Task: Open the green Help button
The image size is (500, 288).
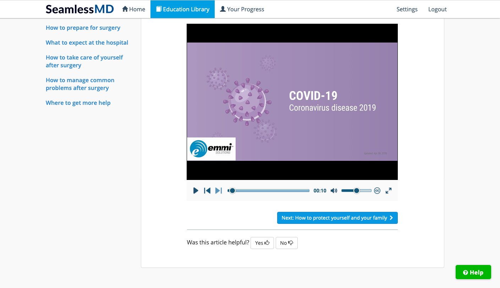Action: (473, 272)
